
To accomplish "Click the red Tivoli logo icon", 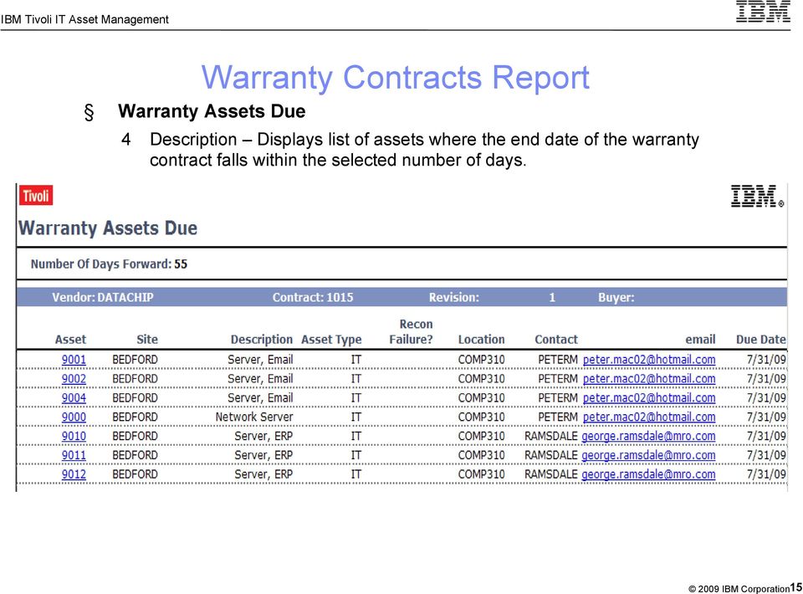I will click(36, 196).
